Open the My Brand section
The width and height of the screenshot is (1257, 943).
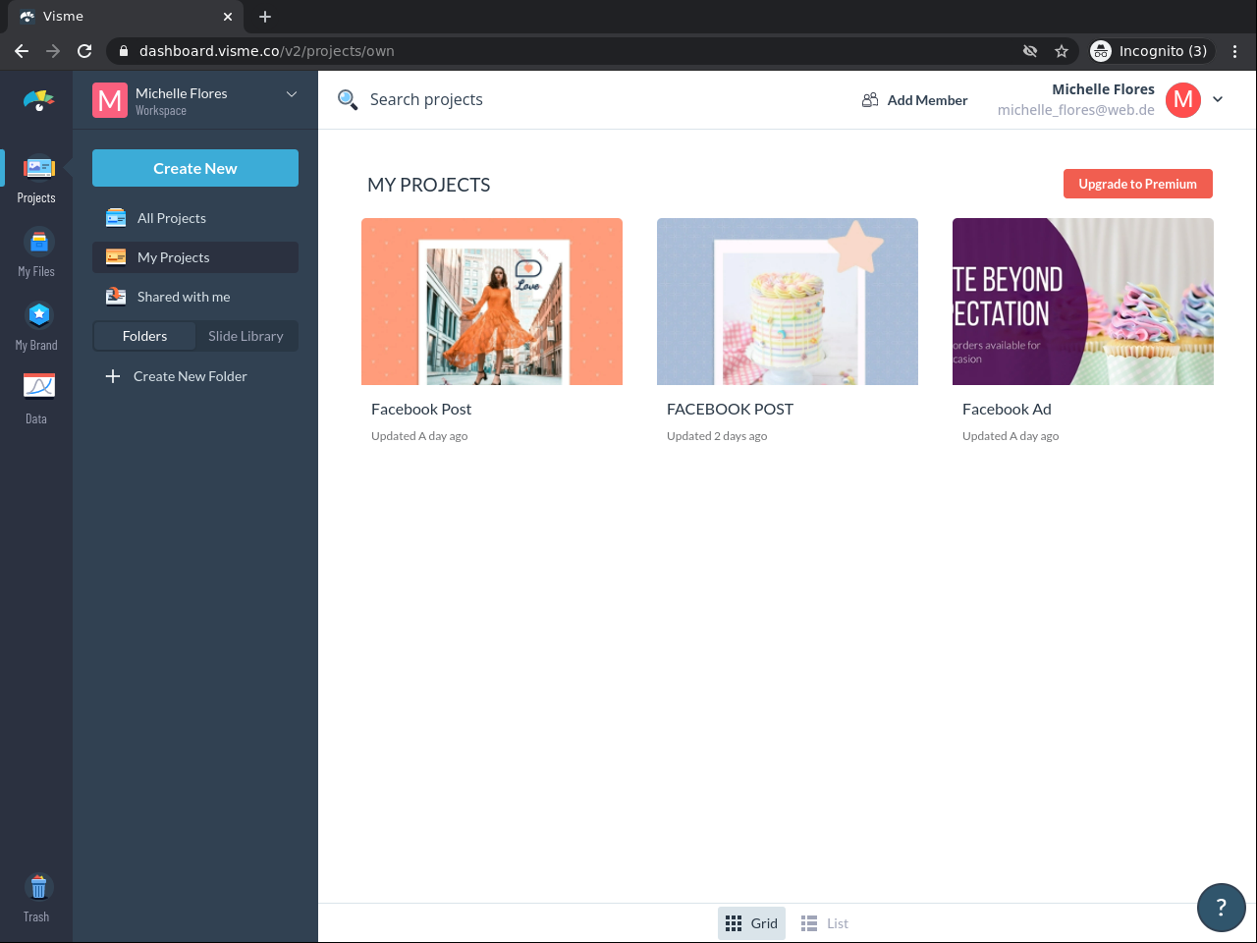(x=37, y=327)
